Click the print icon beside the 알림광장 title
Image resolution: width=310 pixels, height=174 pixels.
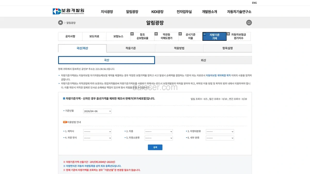[249, 23]
